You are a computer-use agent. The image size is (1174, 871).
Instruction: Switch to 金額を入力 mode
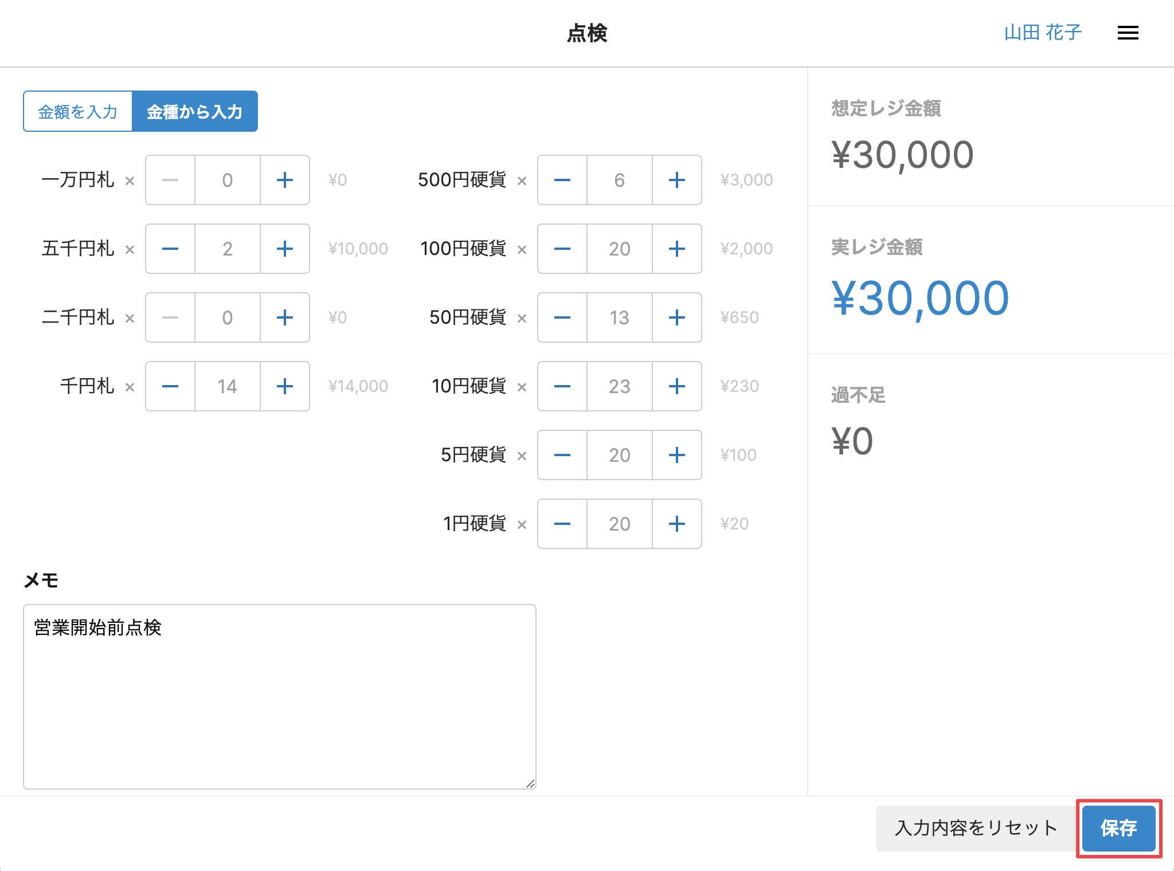click(x=78, y=111)
